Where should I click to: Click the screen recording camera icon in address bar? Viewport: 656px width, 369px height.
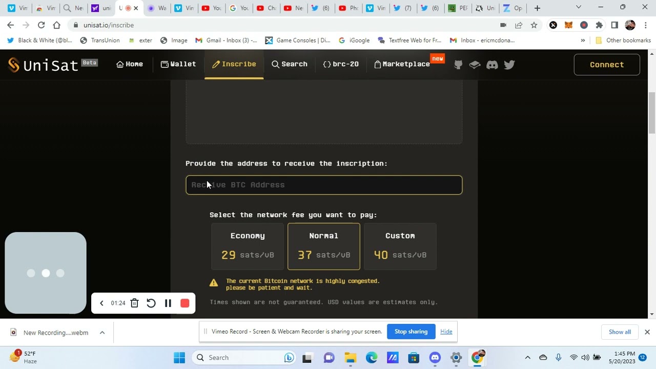point(503,25)
